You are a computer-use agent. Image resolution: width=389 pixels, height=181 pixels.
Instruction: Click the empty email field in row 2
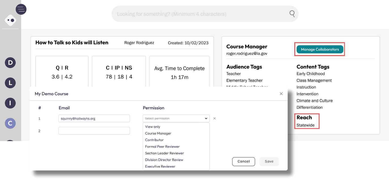(94, 131)
